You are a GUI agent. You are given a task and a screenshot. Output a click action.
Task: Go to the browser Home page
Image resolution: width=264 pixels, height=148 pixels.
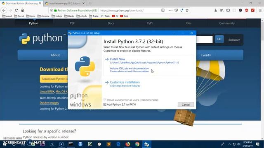(x=23, y=10)
